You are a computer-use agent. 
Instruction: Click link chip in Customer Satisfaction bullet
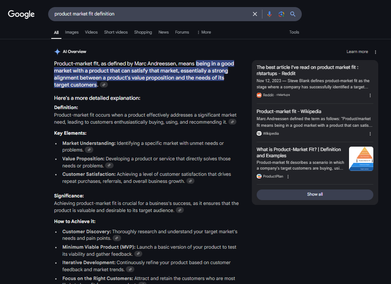coord(190,181)
